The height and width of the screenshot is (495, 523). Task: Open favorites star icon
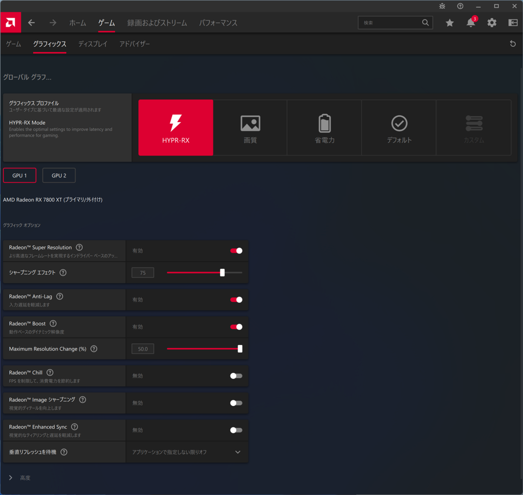pyautogui.click(x=450, y=23)
